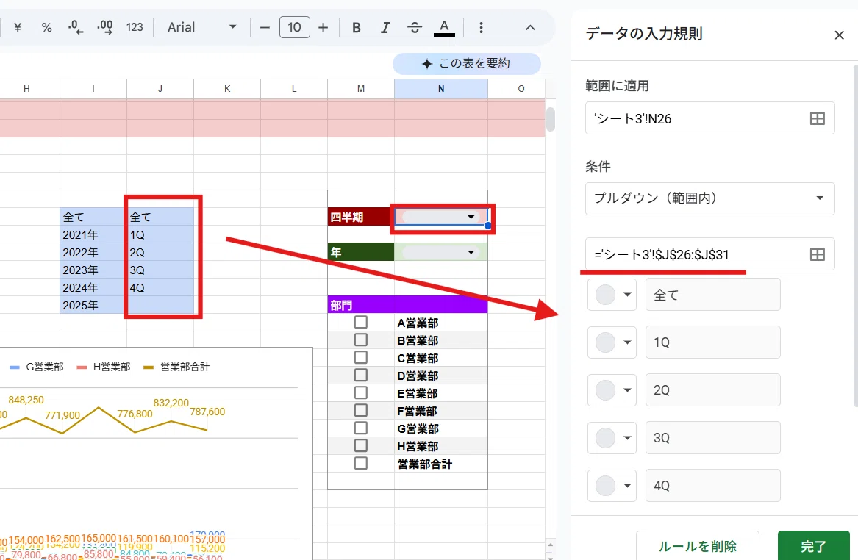Increase decimal places

click(104, 27)
